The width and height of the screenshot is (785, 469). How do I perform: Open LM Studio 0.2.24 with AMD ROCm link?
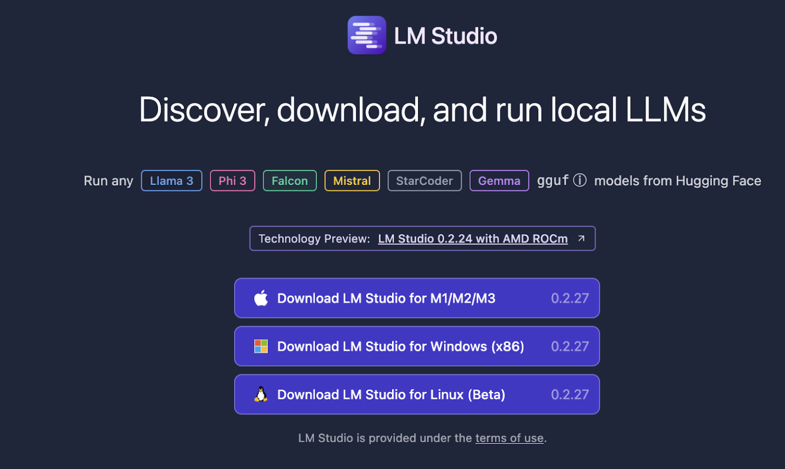click(x=473, y=238)
